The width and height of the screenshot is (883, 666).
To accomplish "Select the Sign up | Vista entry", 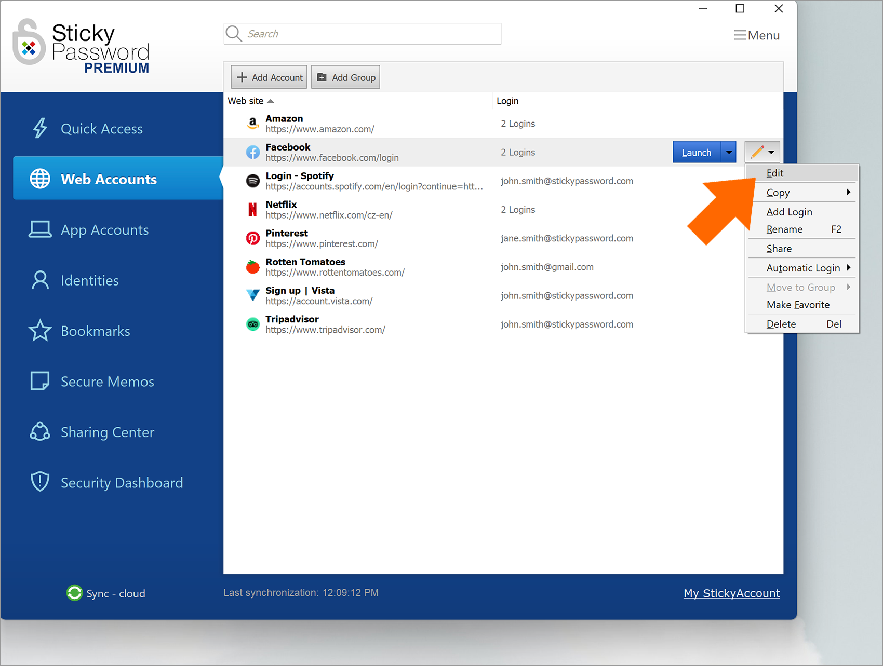I will click(x=300, y=290).
